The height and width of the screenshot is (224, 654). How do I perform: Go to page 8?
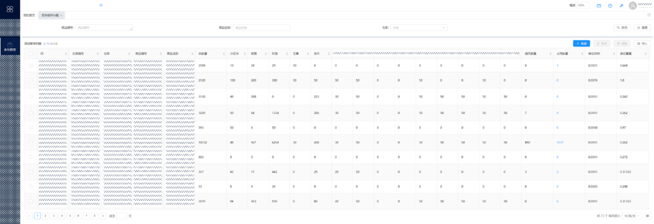94,216
